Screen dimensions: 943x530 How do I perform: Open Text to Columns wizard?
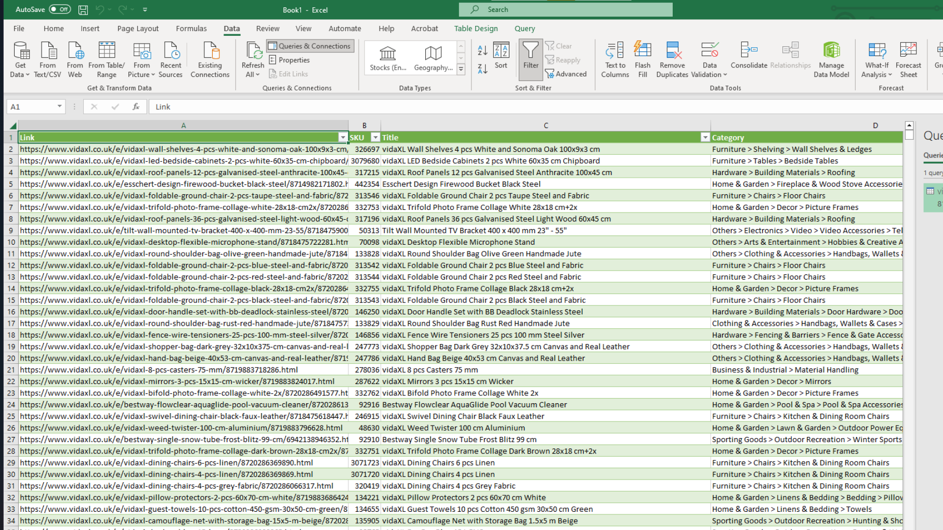click(x=615, y=60)
